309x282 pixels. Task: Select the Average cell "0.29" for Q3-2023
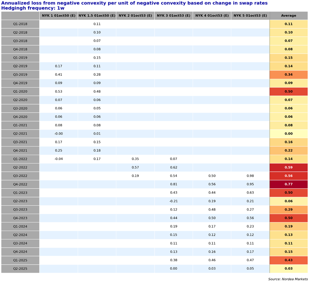point(289,209)
